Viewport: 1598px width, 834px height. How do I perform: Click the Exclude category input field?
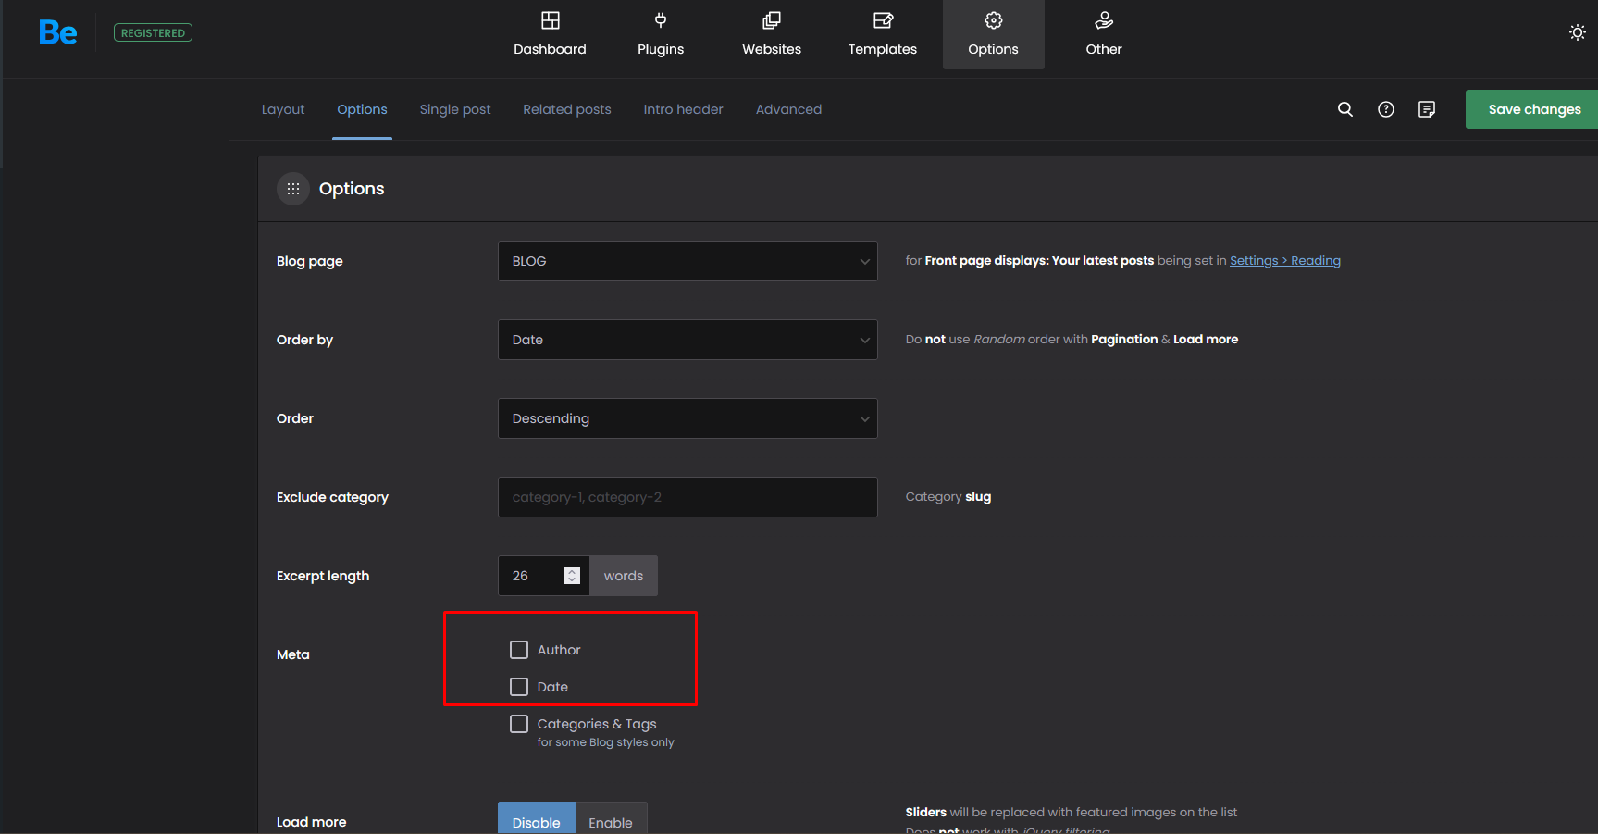coord(688,497)
